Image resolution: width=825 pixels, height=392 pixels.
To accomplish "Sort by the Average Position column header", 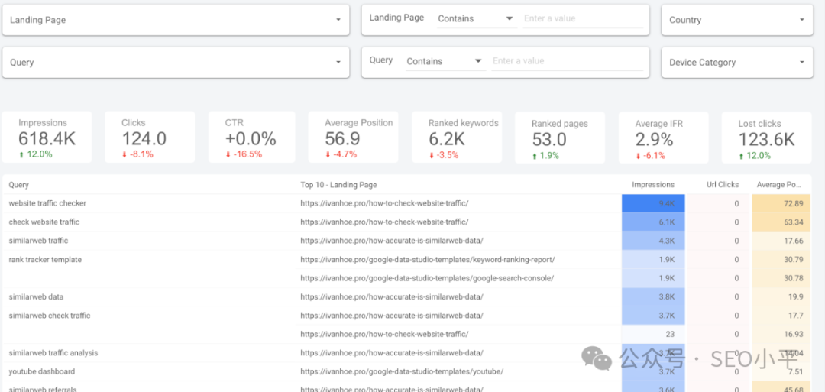I will click(x=781, y=185).
